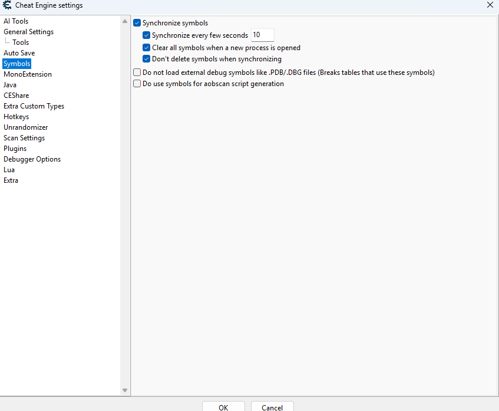The image size is (499, 411).
Task: Open Debugger Options page
Action: tap(32, 159)
